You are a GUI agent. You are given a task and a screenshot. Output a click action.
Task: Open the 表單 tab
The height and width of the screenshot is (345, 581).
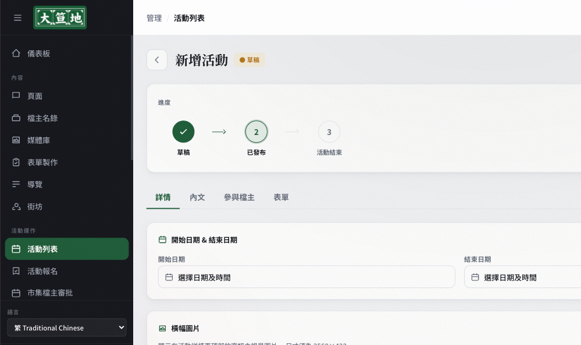click(281, 197)
